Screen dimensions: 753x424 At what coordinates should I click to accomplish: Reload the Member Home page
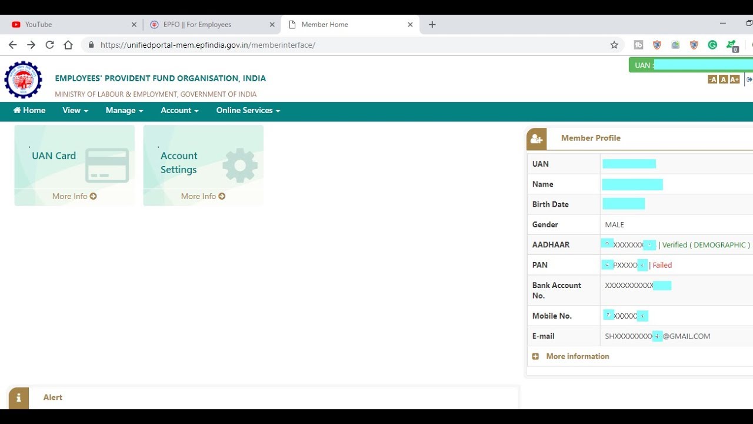[x=49, y=45]
